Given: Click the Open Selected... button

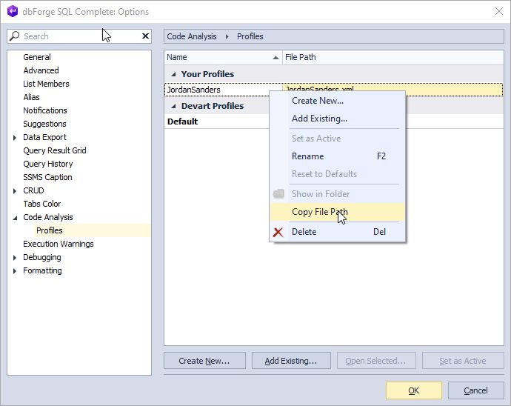Looking at the screenshot, I should (x=376, y=361).
